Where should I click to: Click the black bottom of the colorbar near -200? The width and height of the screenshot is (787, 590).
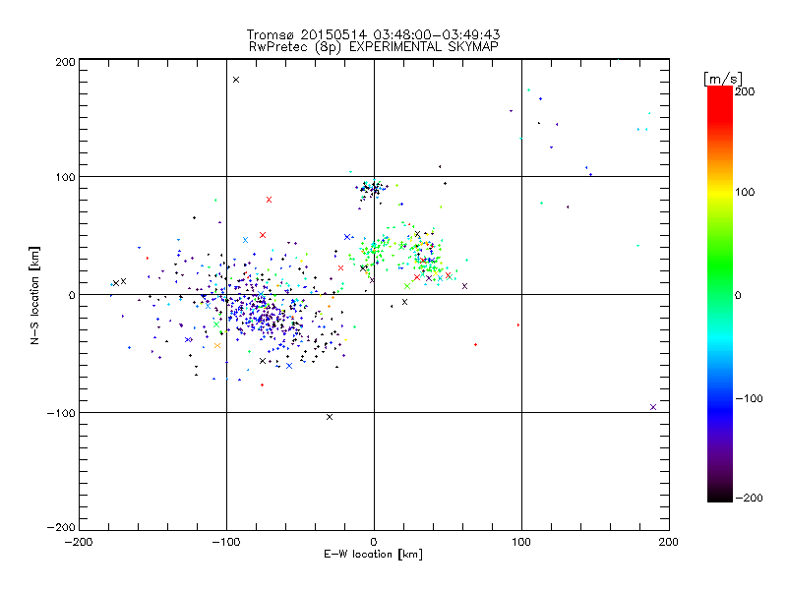click(x=720, y=495)
